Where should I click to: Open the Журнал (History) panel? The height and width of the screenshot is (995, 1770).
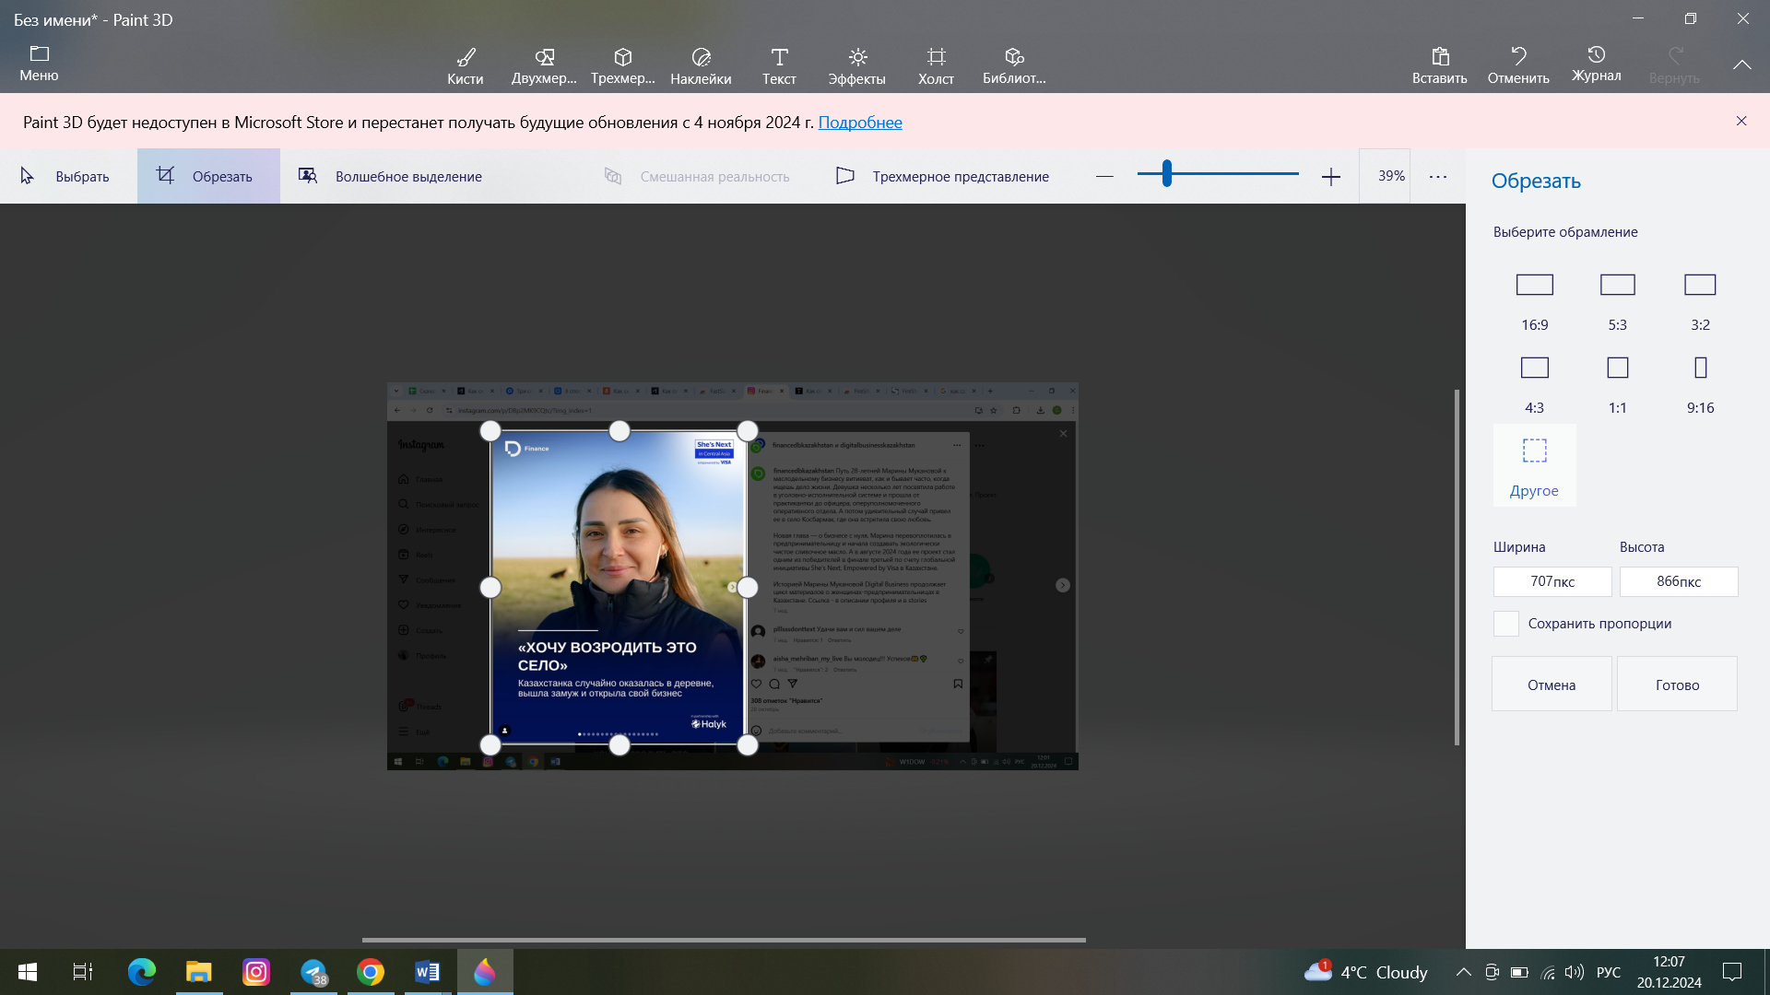[1596, 64]
